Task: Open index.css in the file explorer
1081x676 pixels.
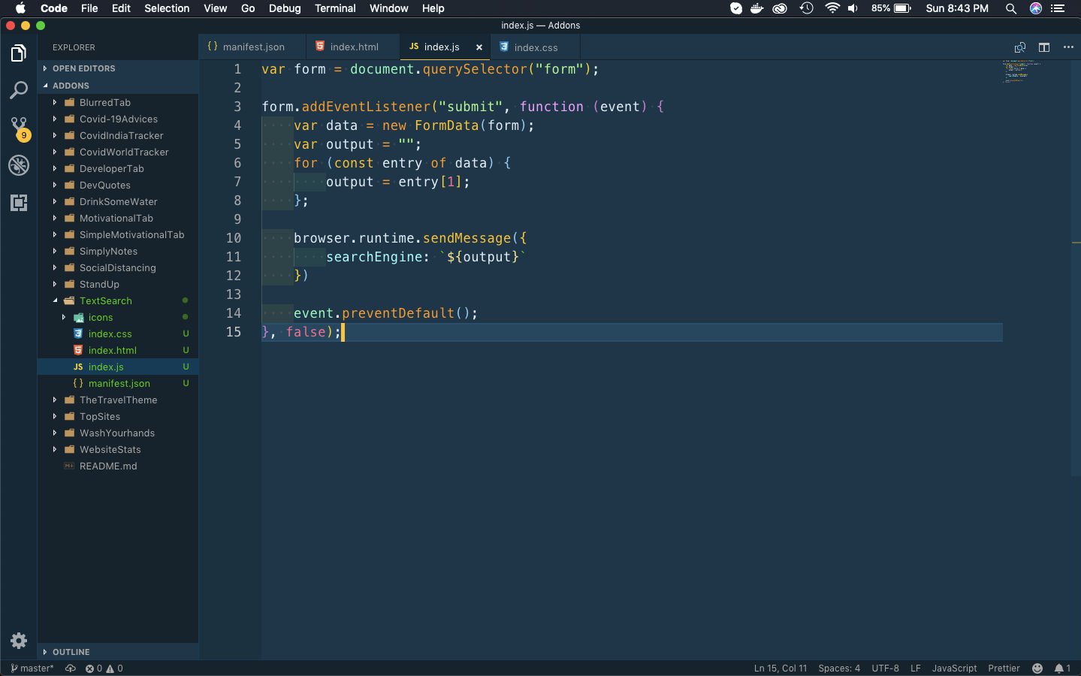Action: coord(118,333)
